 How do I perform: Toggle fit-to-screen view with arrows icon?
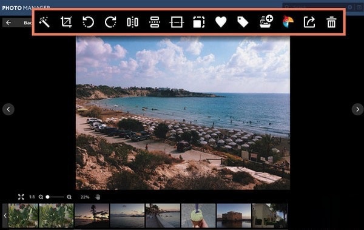click(21, 197)
